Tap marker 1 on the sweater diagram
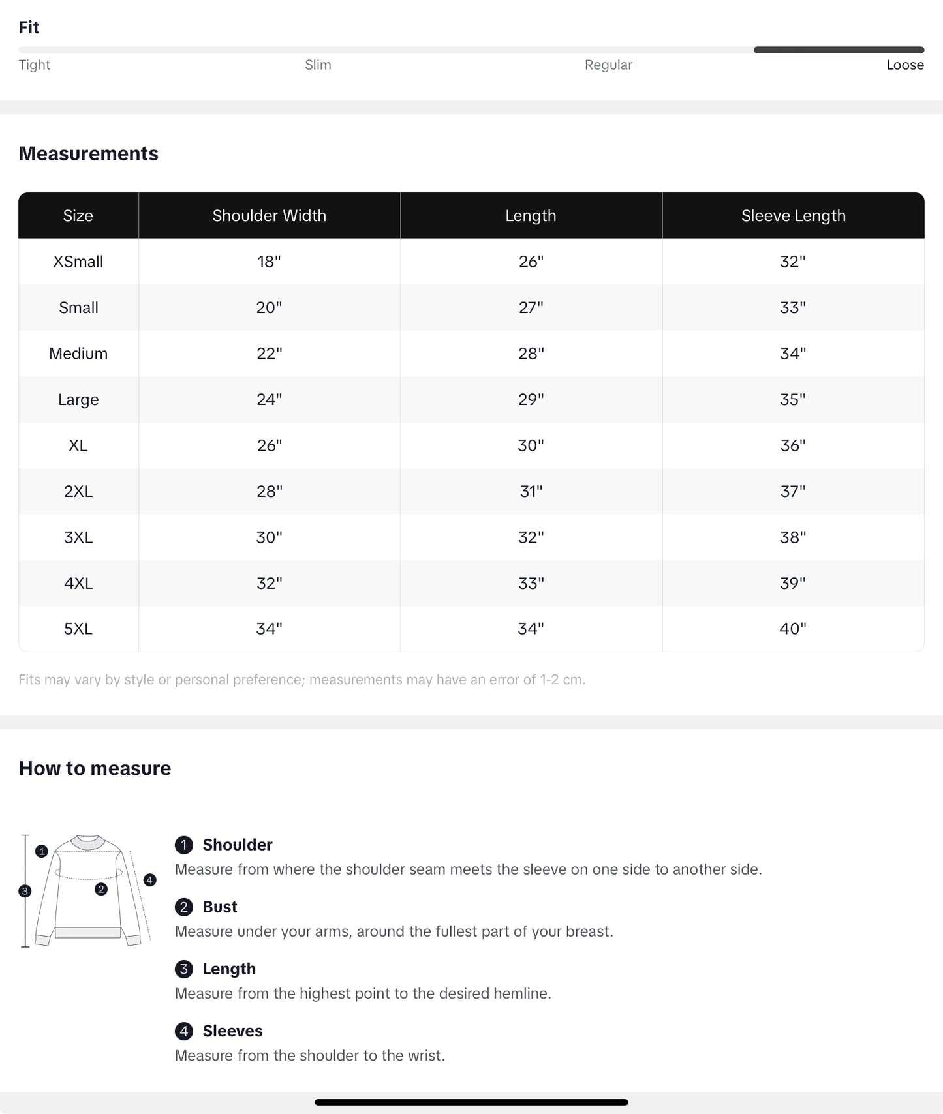The image size is (943, 1114). 42,851
